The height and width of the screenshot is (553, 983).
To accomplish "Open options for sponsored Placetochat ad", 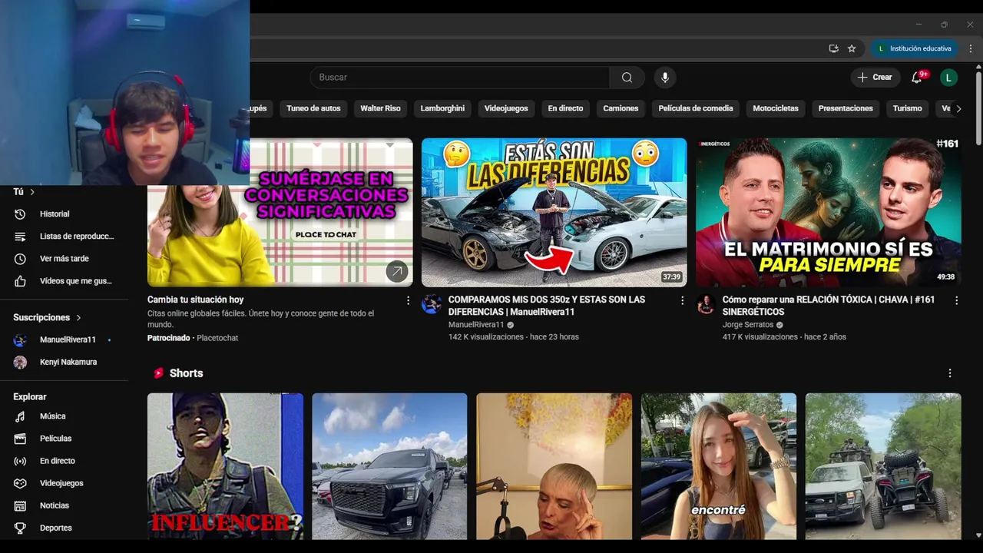I will tap(408, 300).
